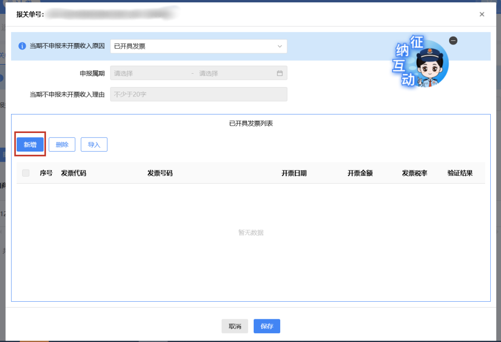This screenshot has width=501, height=342.
Task: Click the 新增 button to add an invoice
Action: tap(30, 144)
